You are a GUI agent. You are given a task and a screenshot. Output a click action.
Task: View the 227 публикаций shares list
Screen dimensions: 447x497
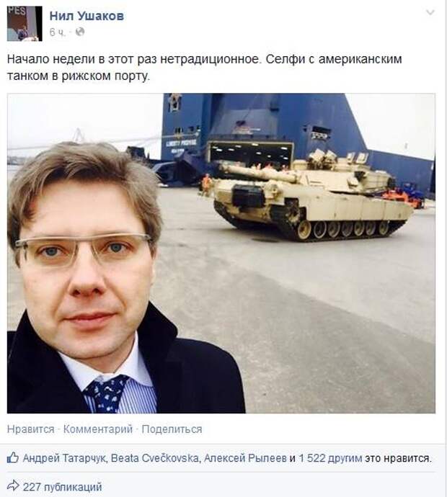tap(63, 486)
